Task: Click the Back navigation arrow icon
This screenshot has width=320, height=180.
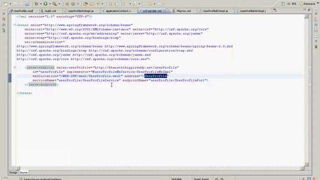Action: (150, 3)
